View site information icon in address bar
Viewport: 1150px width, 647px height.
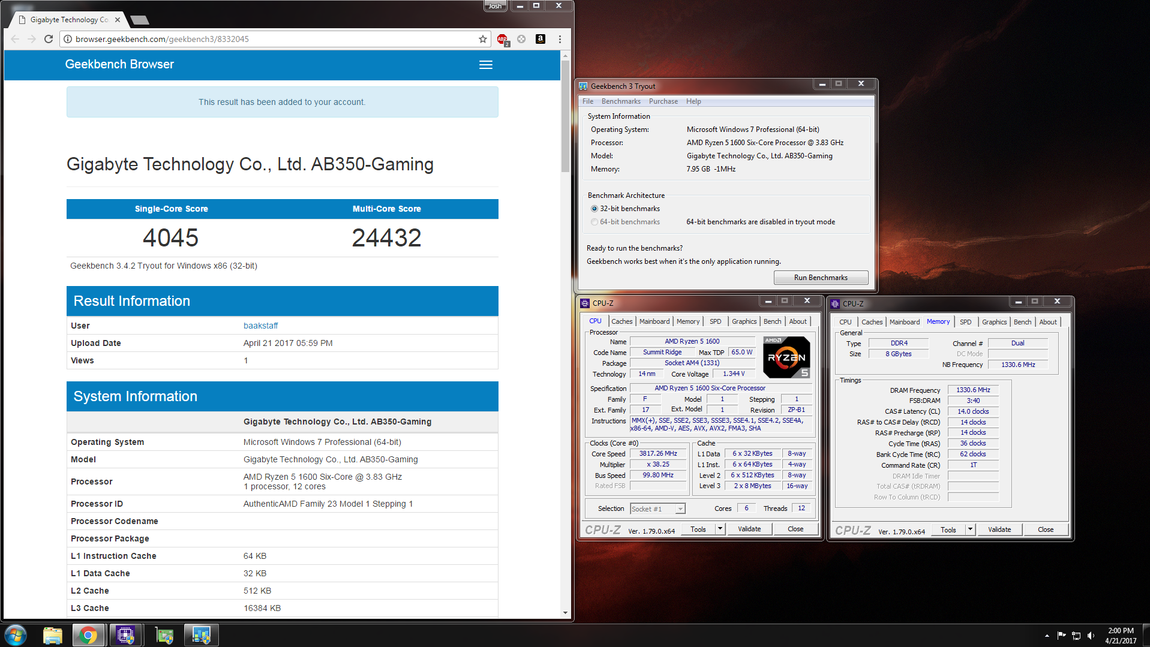(68, 39)
